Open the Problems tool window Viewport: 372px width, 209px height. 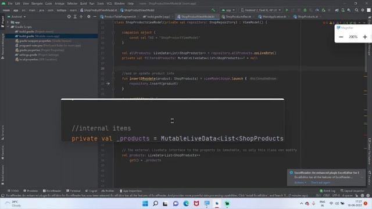[x=31, y=191]
